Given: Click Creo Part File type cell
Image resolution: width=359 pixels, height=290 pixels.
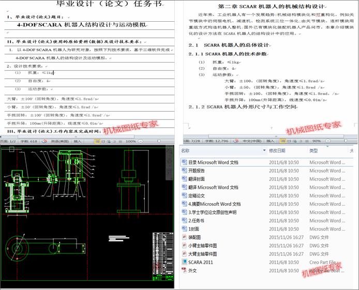Looking at the screenshot, I should click(x=323, y=262).
